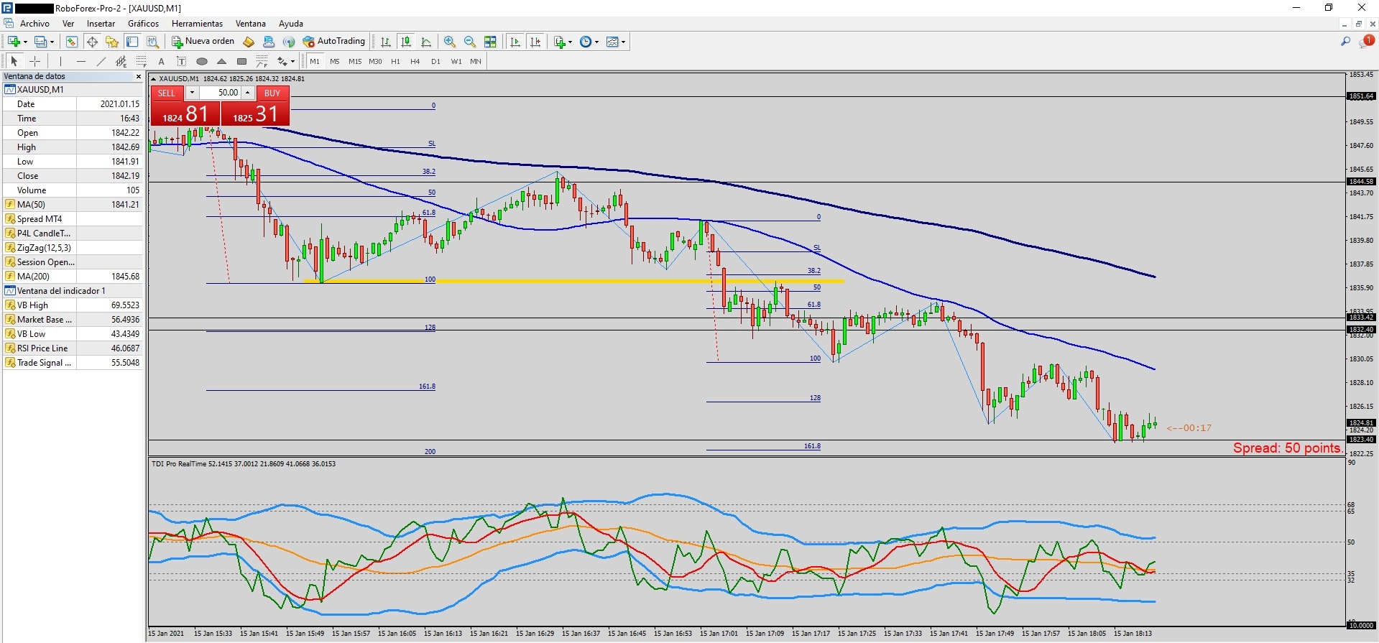
Task: Select the text label tool (A)
Action: pos(162,62)
